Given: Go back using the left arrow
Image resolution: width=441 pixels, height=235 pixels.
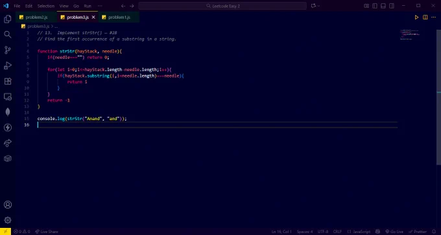Looking at the screenshot, I should 123,6.
